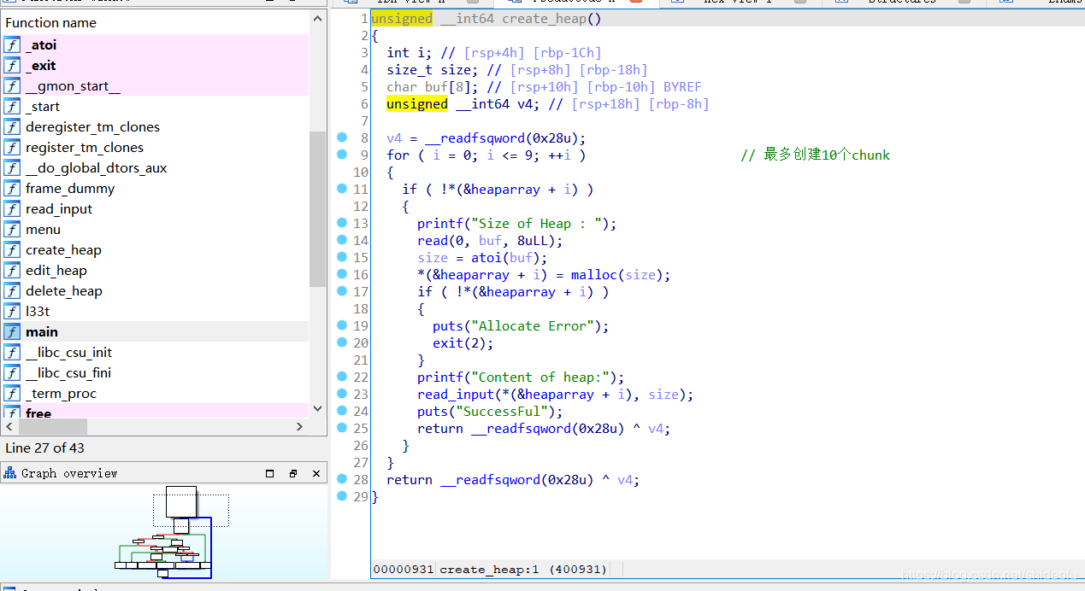1085x591 pixels.
Task: Click the function icon beside frame_dummy
Action: point(12,189)
